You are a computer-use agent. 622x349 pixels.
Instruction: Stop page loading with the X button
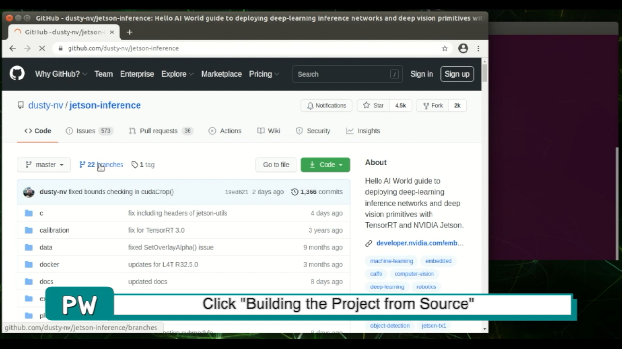tap(42, 48)
